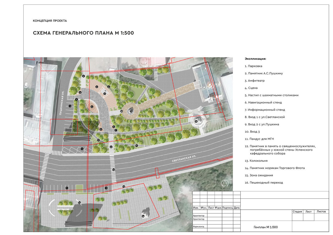
Task: Click the 'Экспликация:' legend heading
Action: click(x=255, y=59)
